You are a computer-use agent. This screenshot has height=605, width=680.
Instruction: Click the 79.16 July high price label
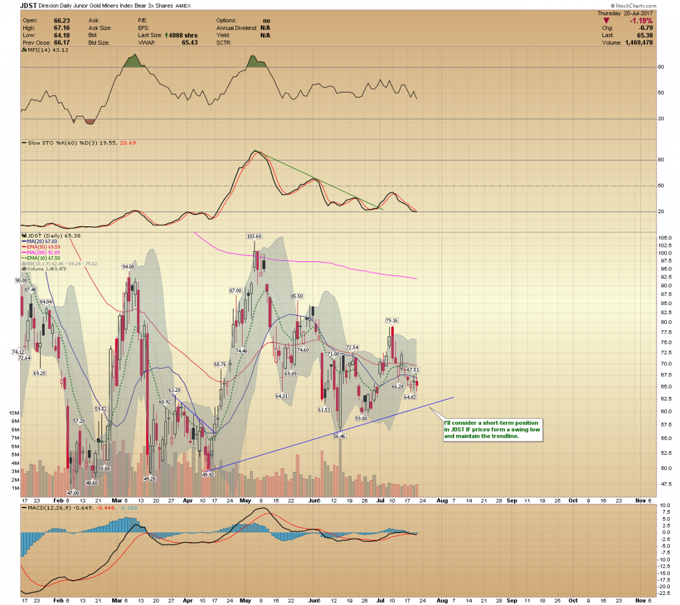point(391,321)
